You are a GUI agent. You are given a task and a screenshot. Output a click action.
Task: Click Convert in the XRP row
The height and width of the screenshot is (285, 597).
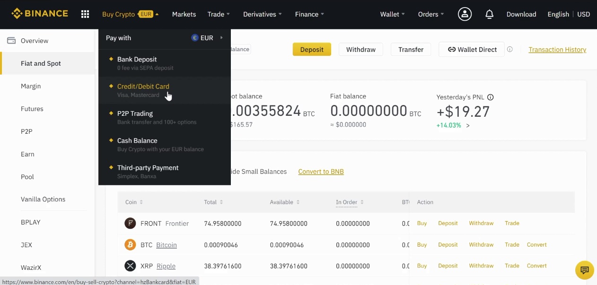[536, 266]
